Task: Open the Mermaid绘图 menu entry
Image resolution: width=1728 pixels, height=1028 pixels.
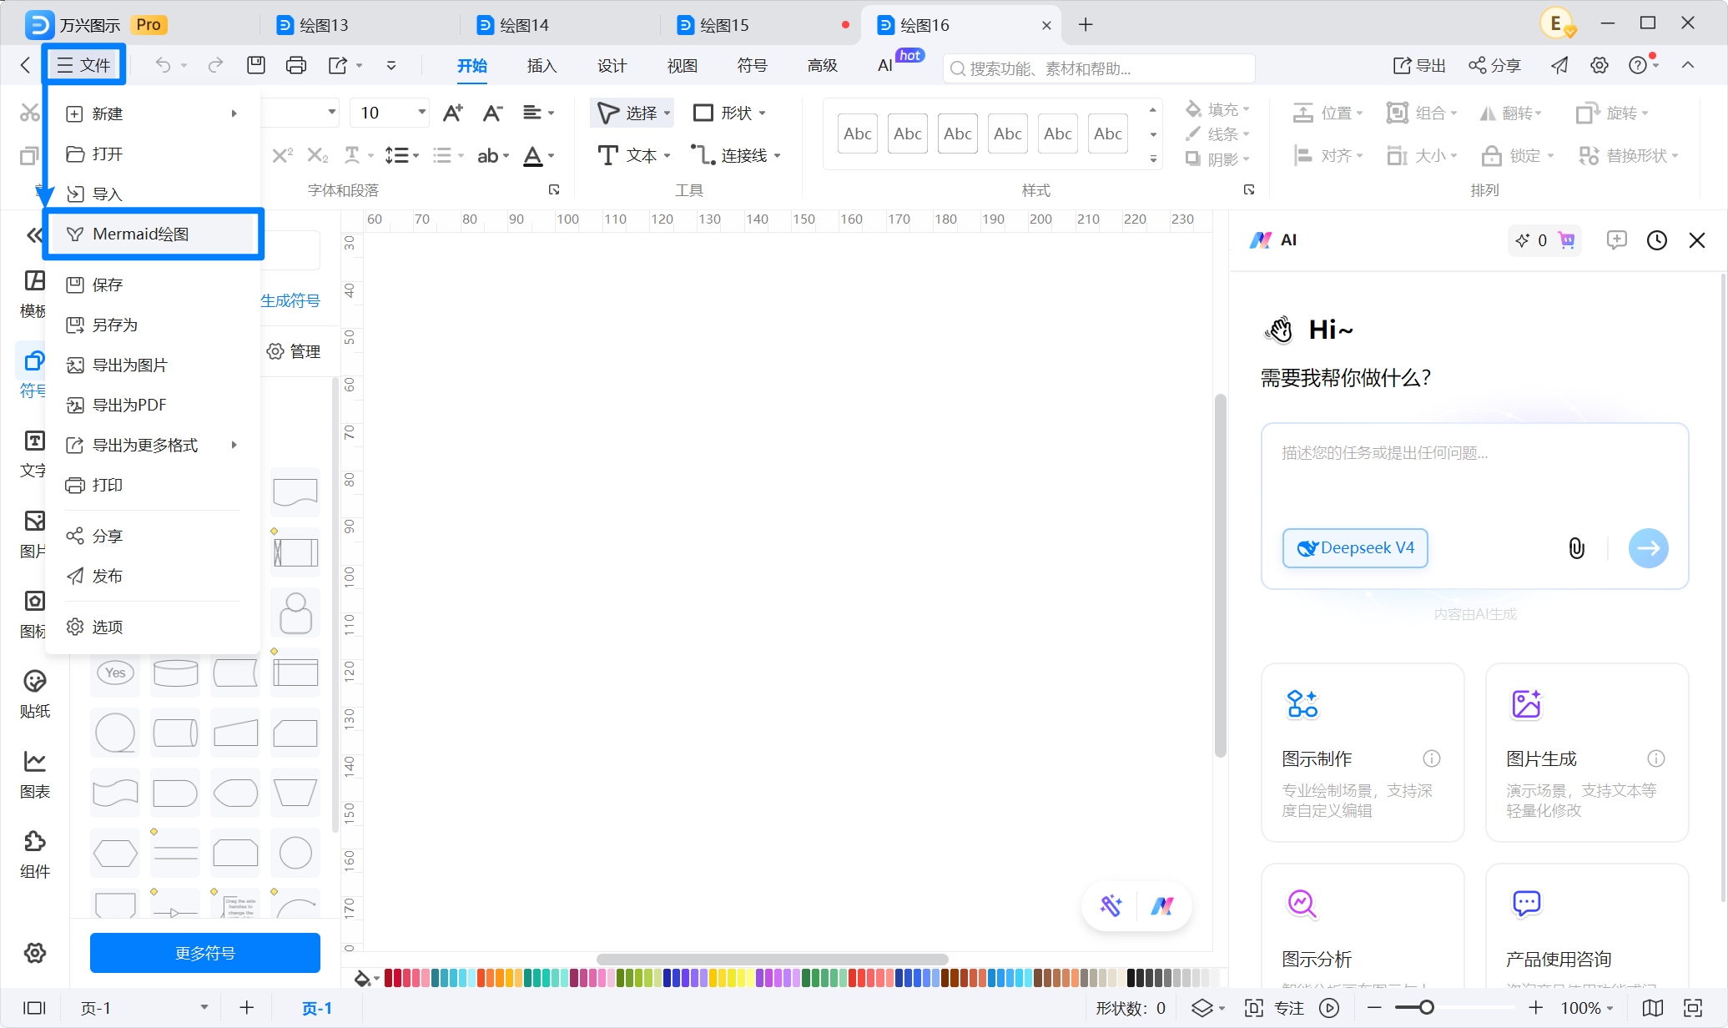Action: 153,234
